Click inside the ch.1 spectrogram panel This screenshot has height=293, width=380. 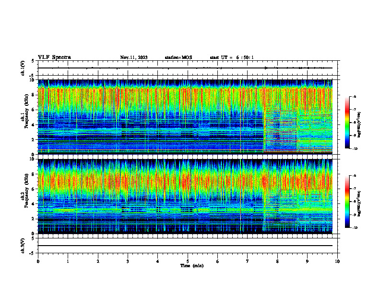(x=185, y=117)
